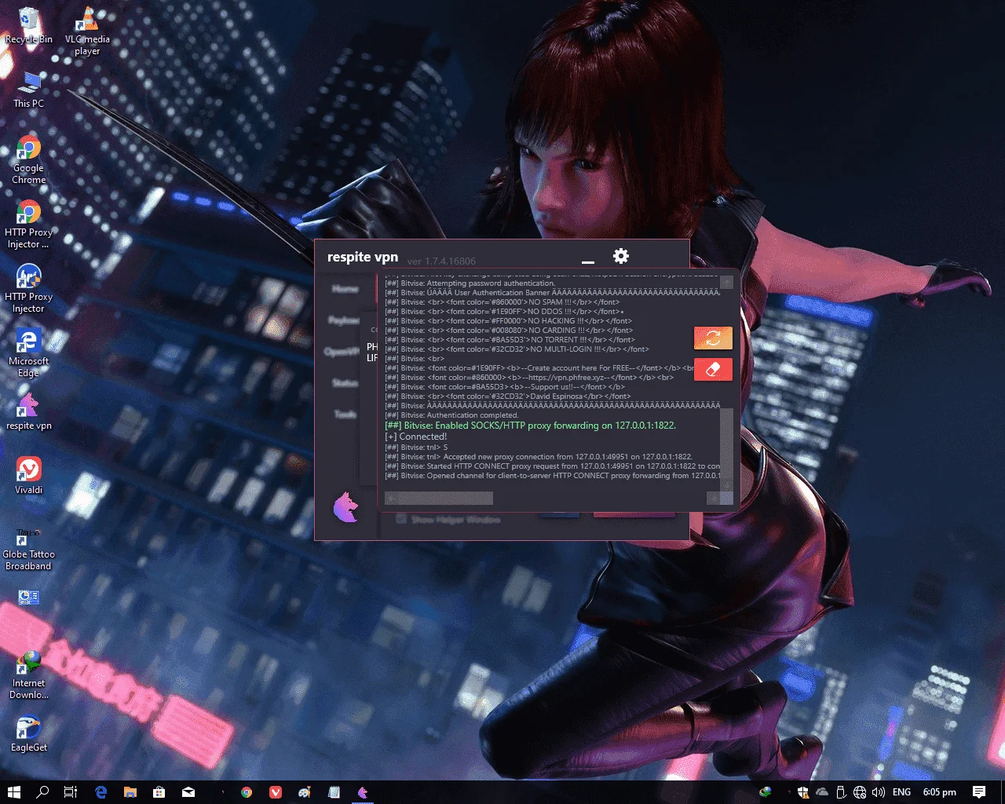
Task: Open the Payload section in respite vpn sidebar
Action: [x=343, y=320]
